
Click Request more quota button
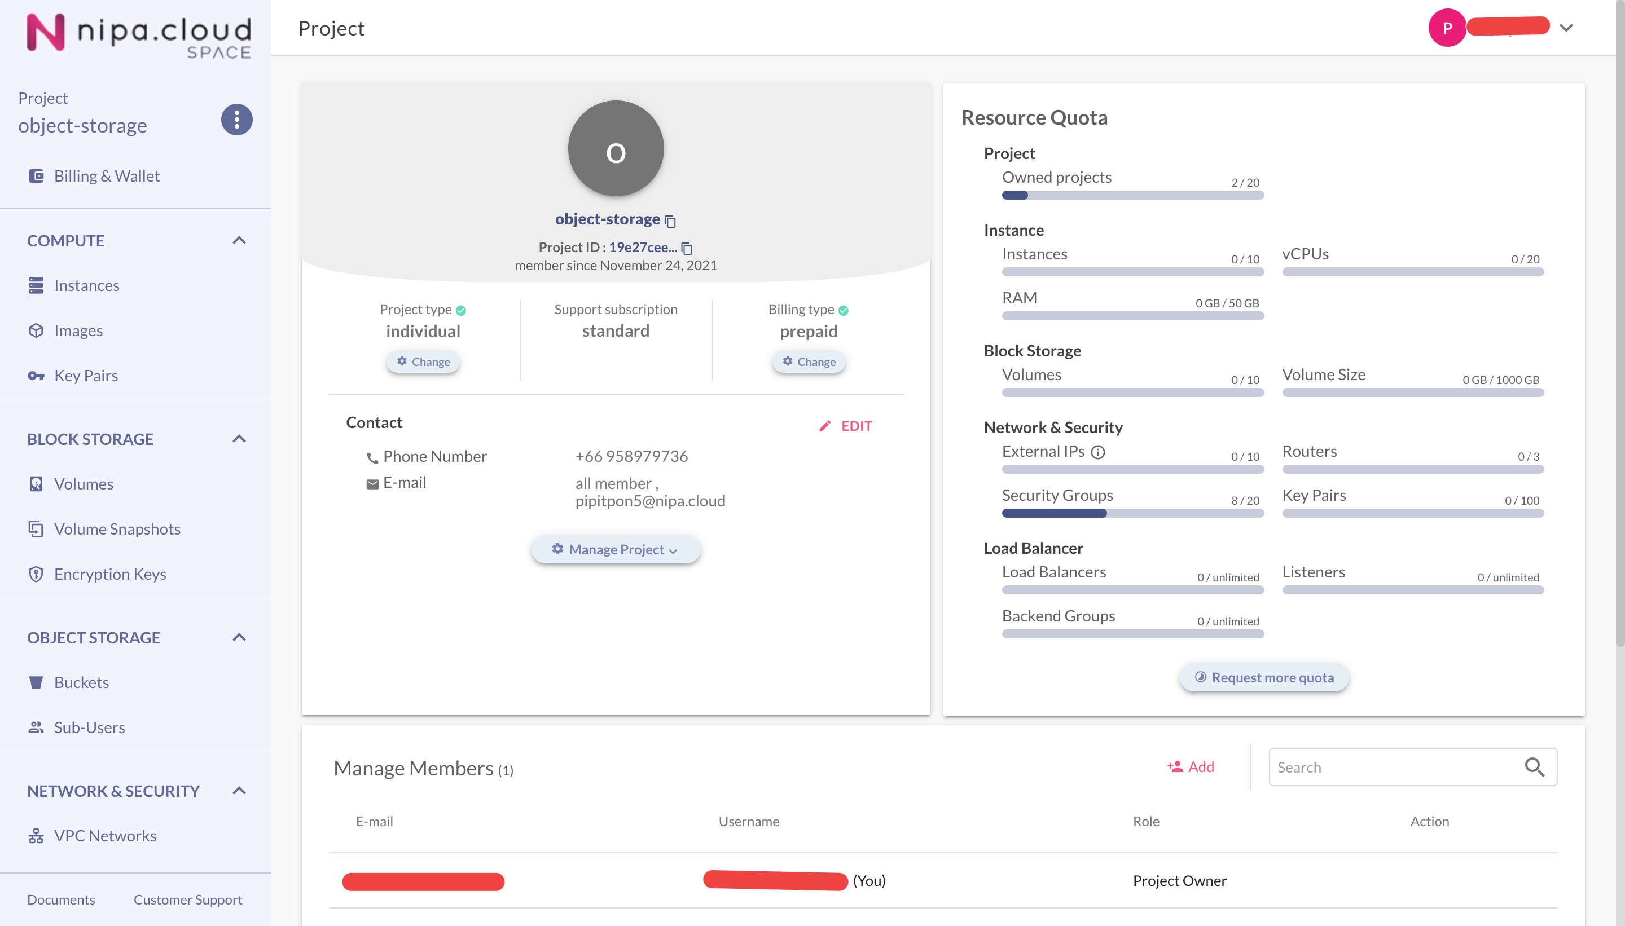[x=1263, y=677]
